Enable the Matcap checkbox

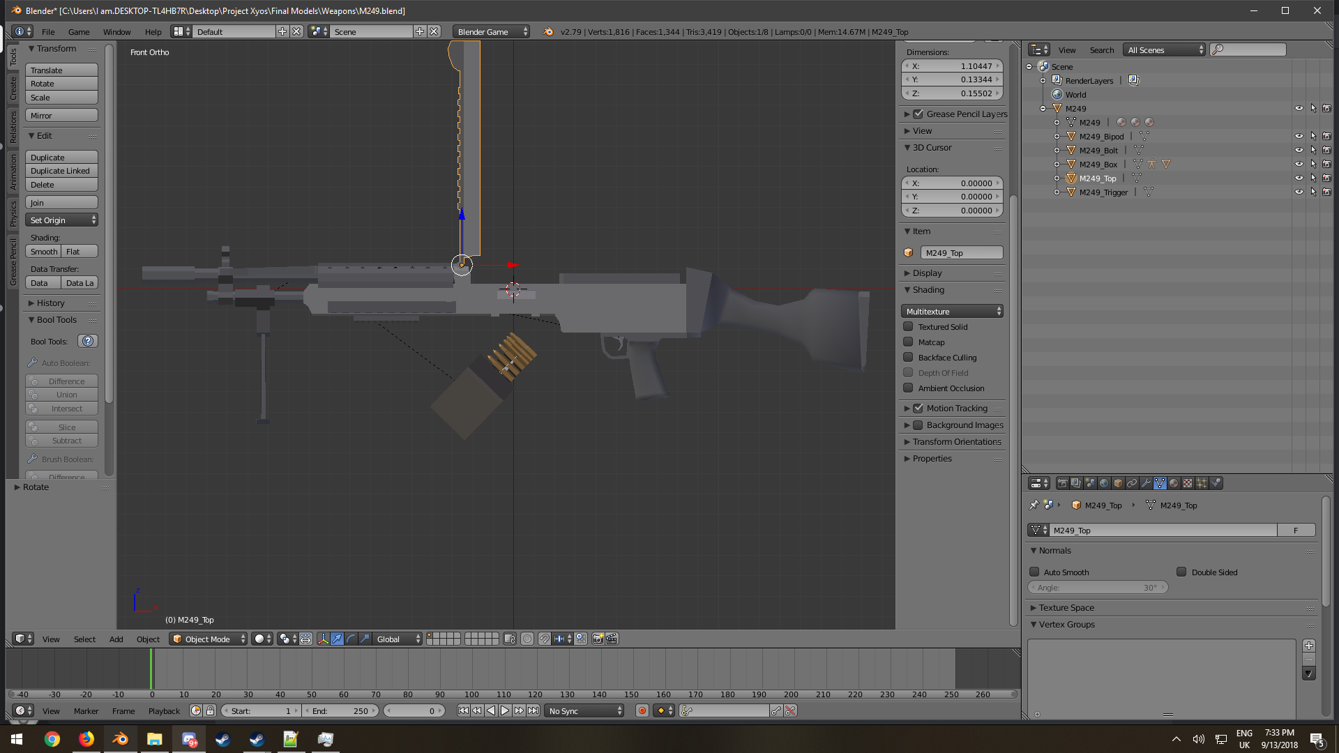point(908,342)
